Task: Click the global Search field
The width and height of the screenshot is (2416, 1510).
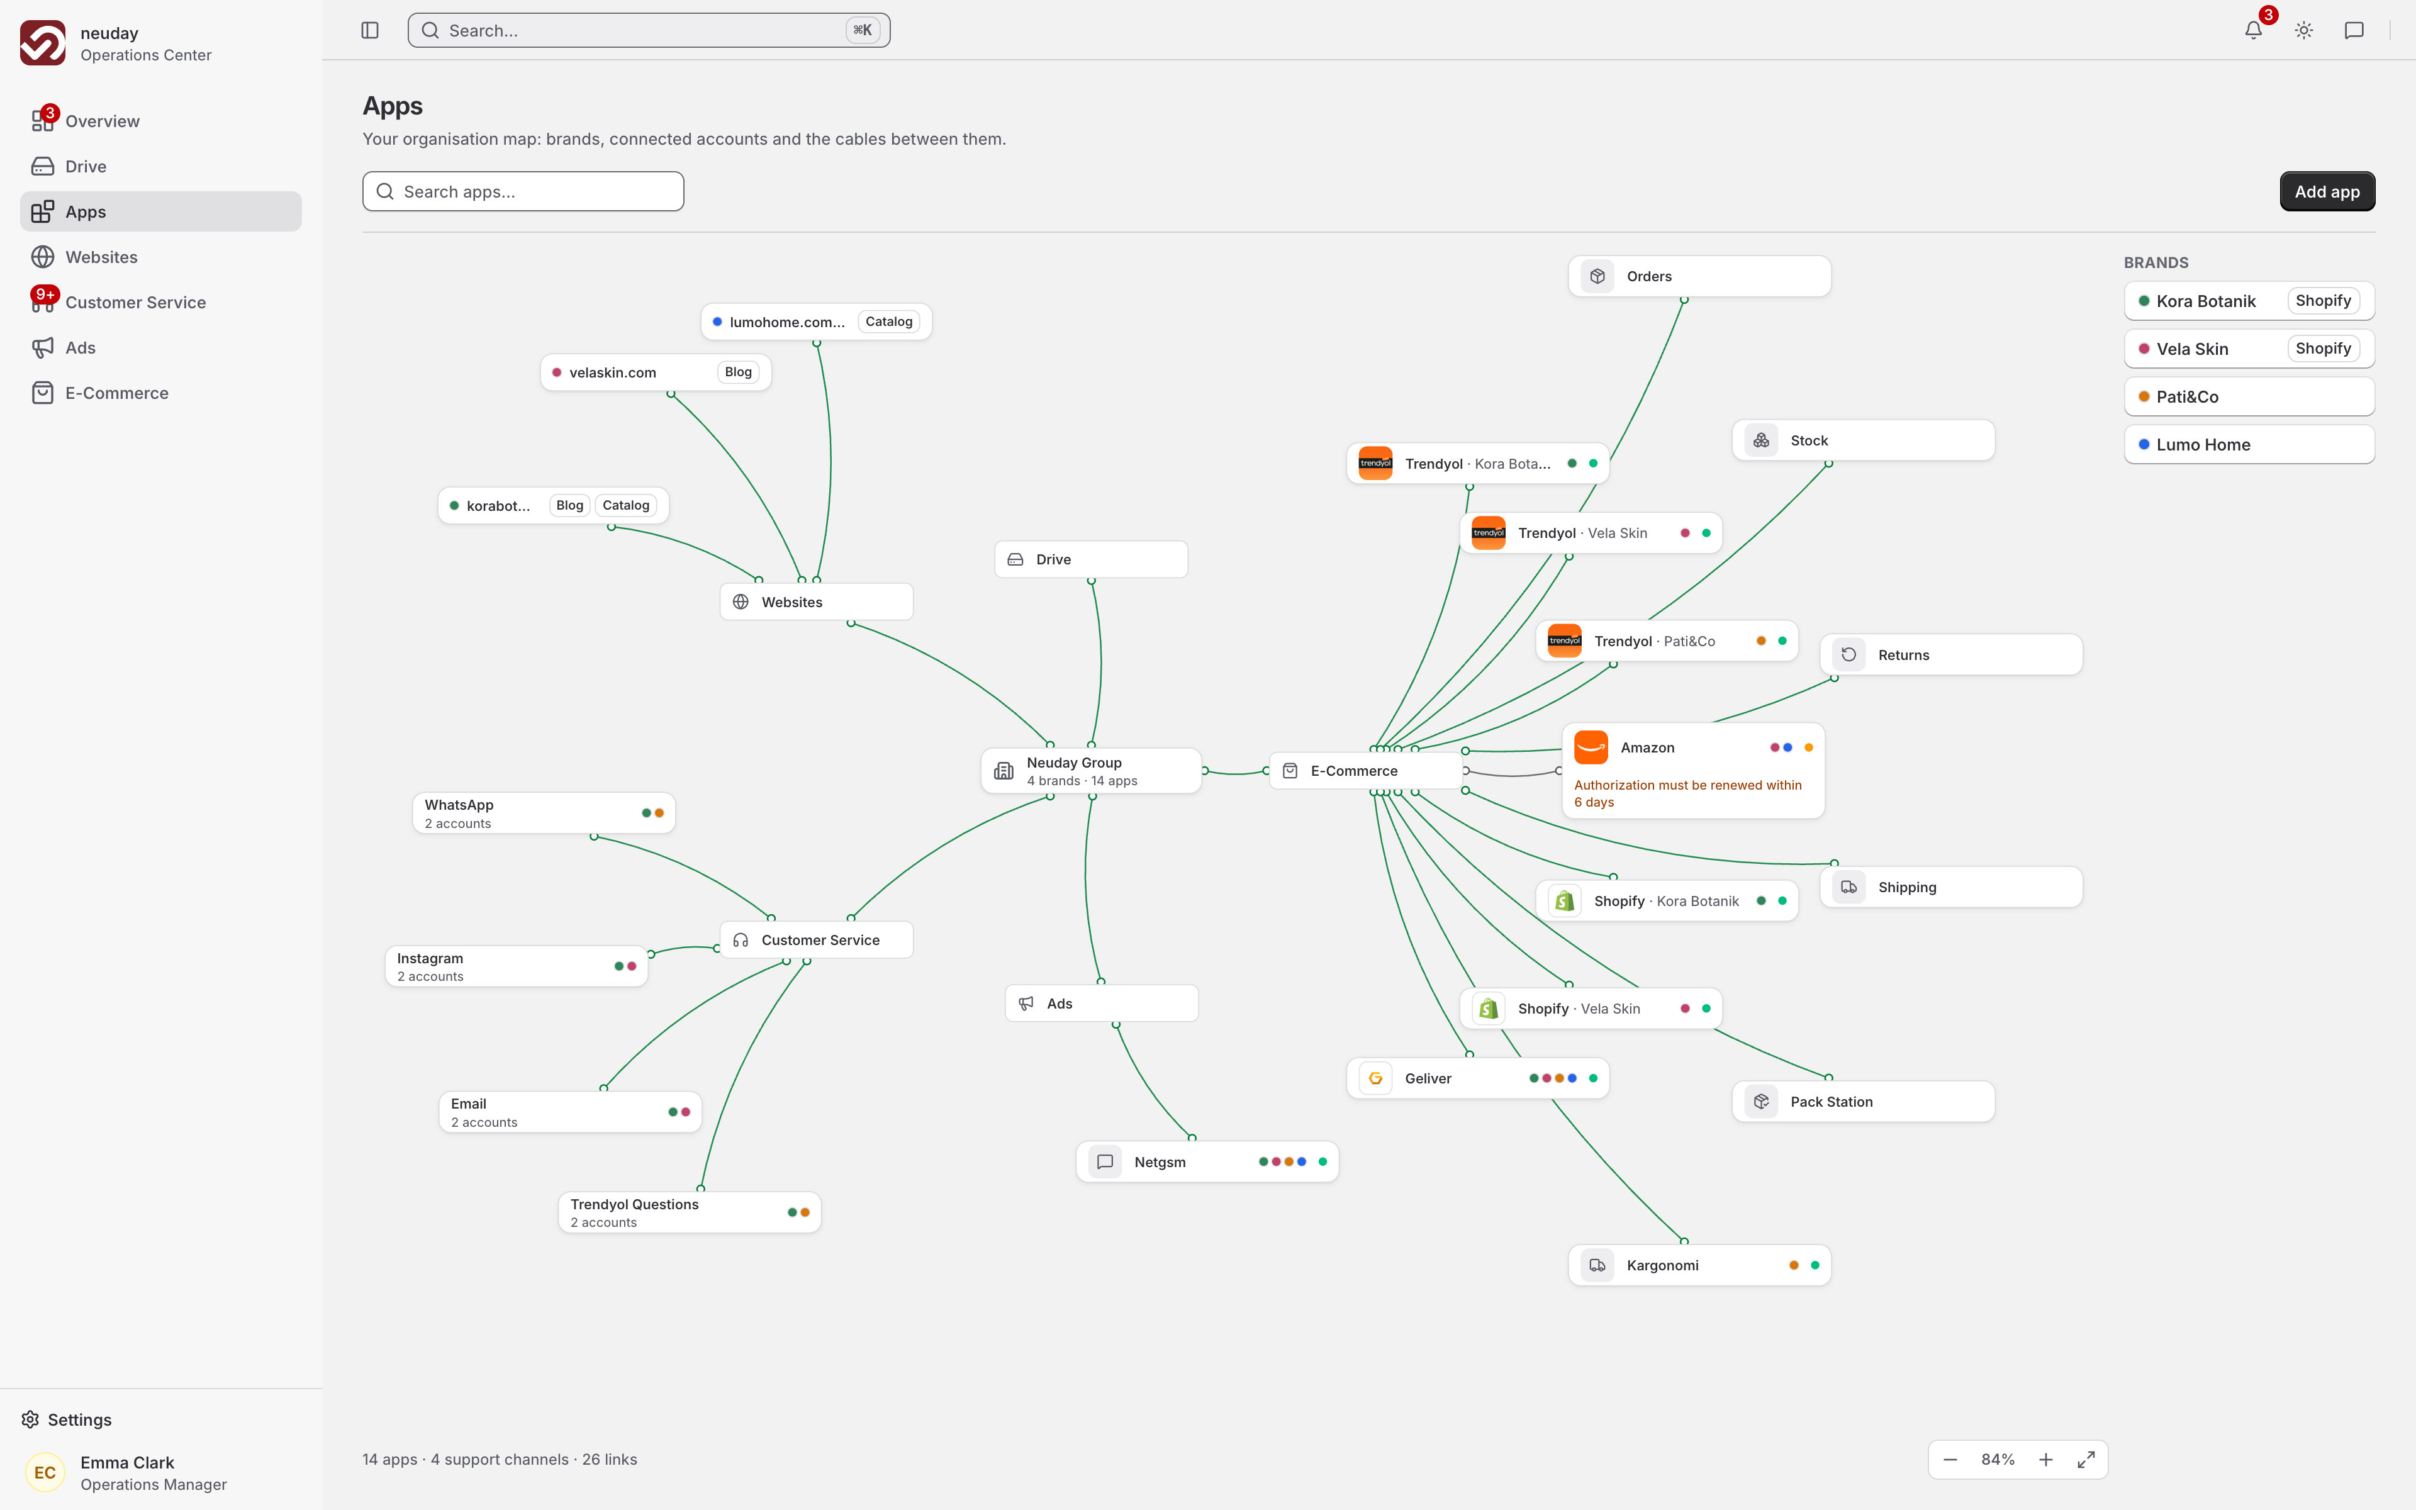Action: click(649, 30)
